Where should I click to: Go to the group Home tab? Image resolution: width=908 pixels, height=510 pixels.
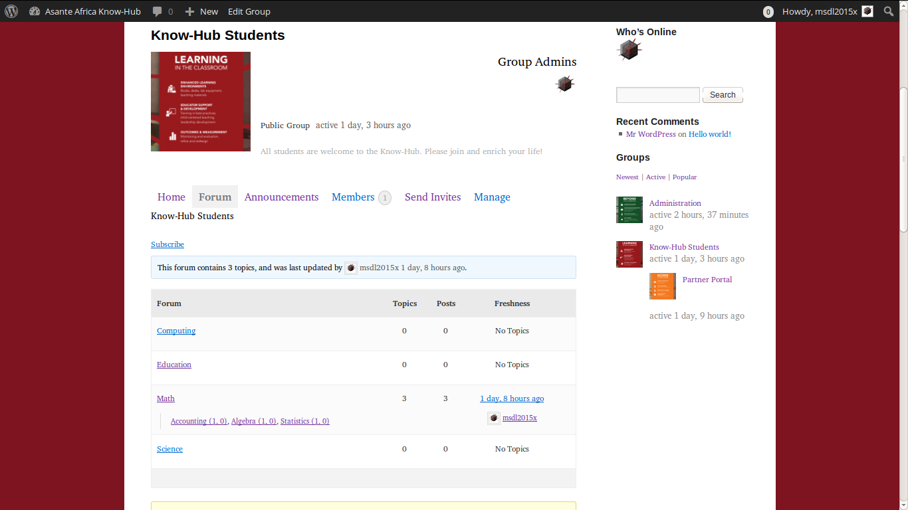pos(171,197)
